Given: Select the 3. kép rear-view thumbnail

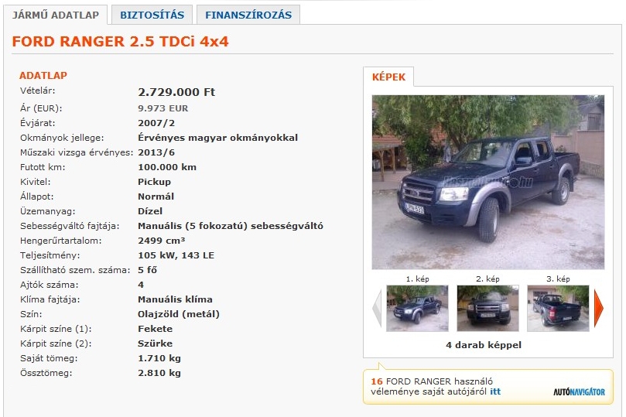Looking at the screenshot, I should pos(558,308).
